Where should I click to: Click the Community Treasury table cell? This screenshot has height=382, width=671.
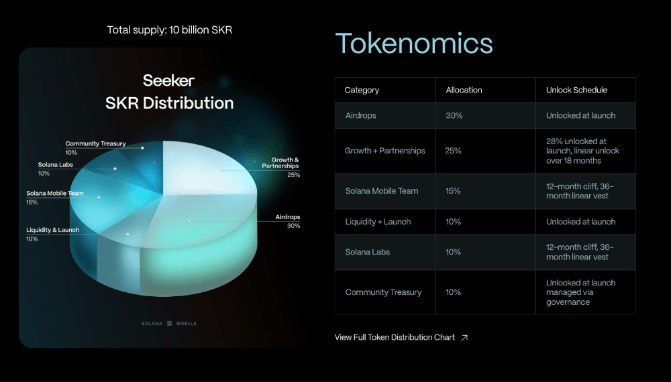(383, 292)
